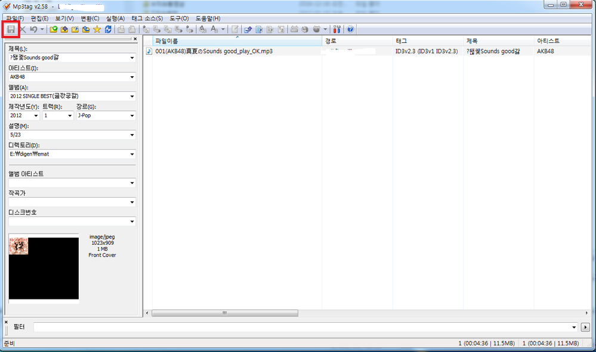The width and height of the screenshot is (596, 352).
Task: Open Help using the question mark icon
Action: coord(350,29)
